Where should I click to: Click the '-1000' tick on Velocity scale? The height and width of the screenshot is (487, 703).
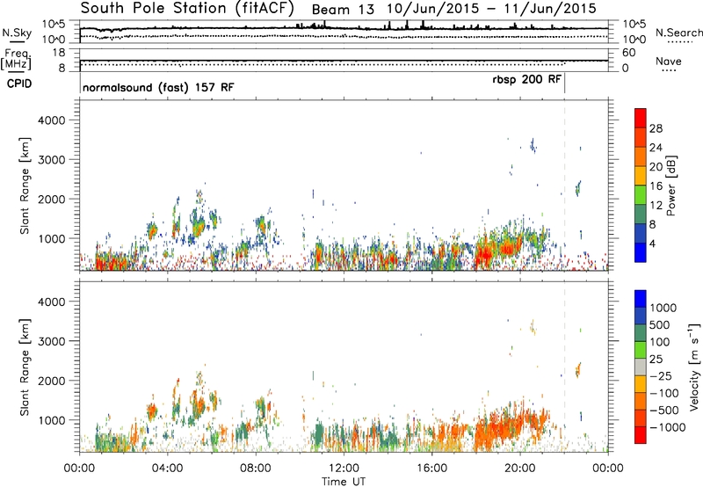[667, 427]
